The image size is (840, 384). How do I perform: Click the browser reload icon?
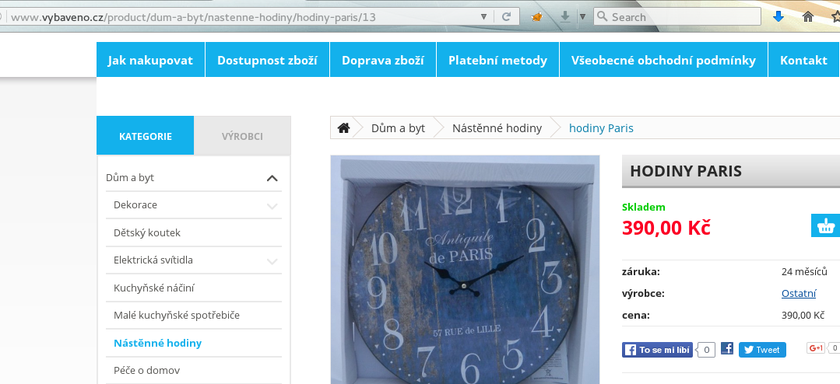(x=506, y=16)
